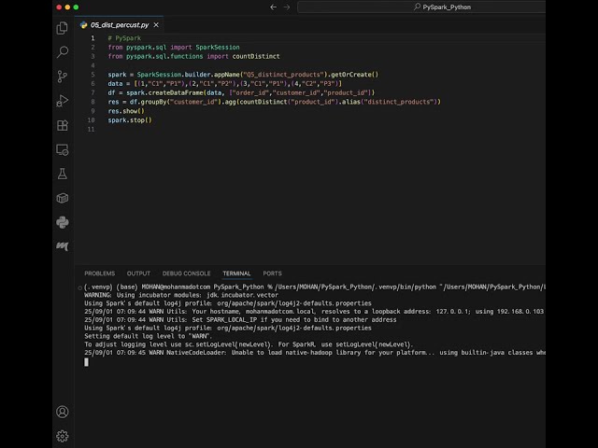Screen dimensions: 598x448
Task: Click line number 5 in the gutter
Action: [x=93, y=75]
